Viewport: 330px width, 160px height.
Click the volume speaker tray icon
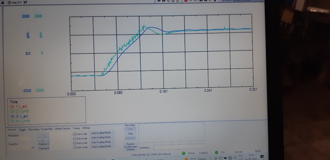click(x=234, y=157)
